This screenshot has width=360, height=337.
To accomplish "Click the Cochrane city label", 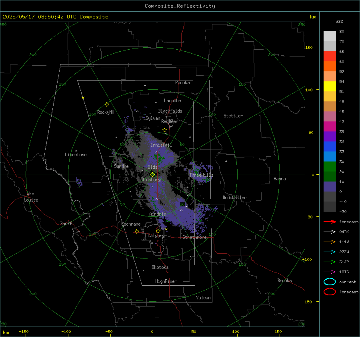I will (x=131, y=224).
